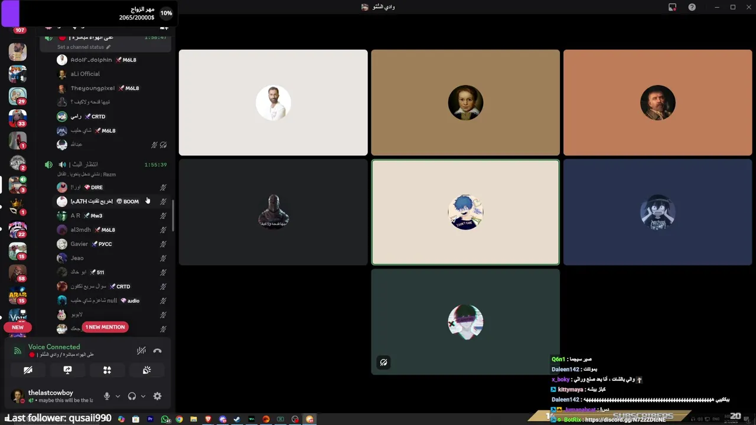The height and width of the screenshot is (425, 756).
Task: Open server icon with 29 badge
Action: point(18,96)
